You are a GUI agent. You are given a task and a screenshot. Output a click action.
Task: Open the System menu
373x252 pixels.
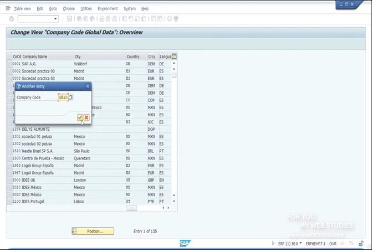[130, 8]
